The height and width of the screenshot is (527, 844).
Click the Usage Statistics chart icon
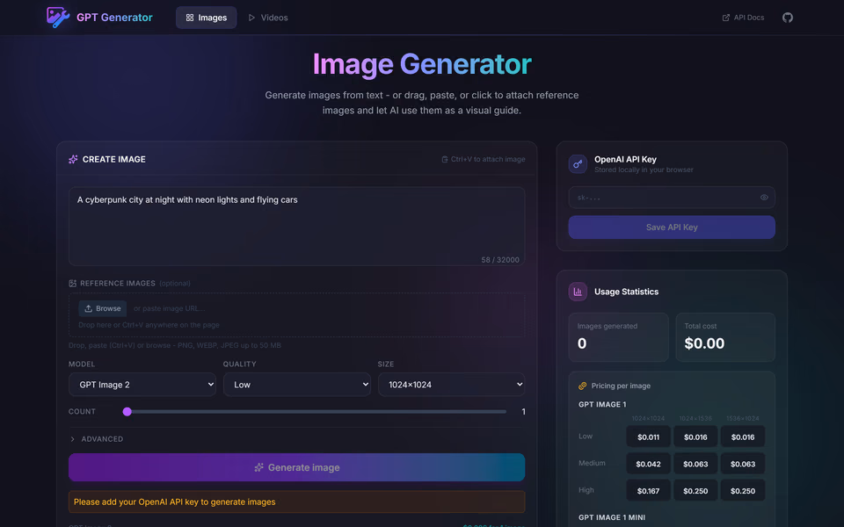click(x=578, y=292)
